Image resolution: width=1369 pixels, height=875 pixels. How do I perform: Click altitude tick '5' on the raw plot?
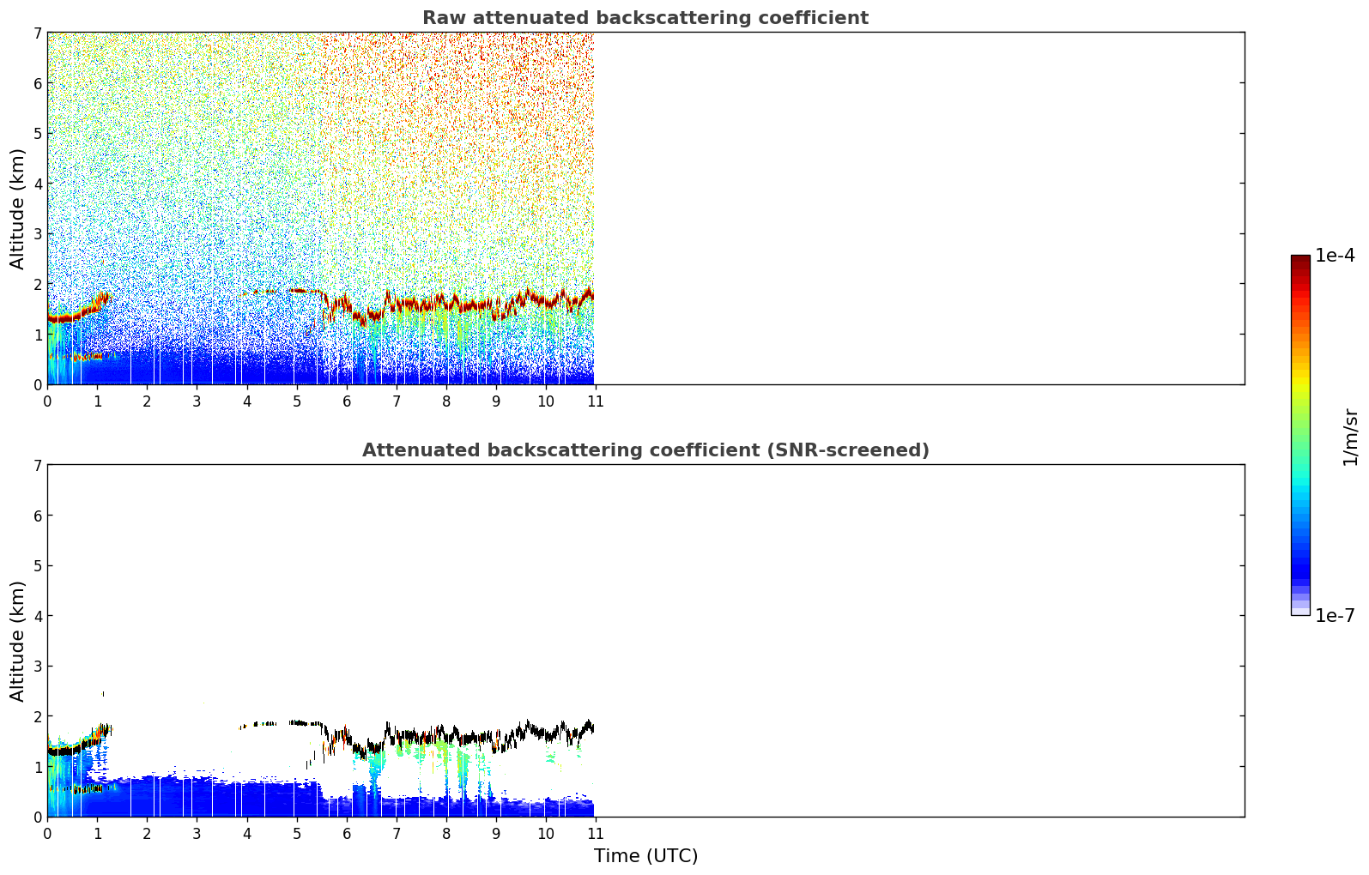(x=38, y=133)
